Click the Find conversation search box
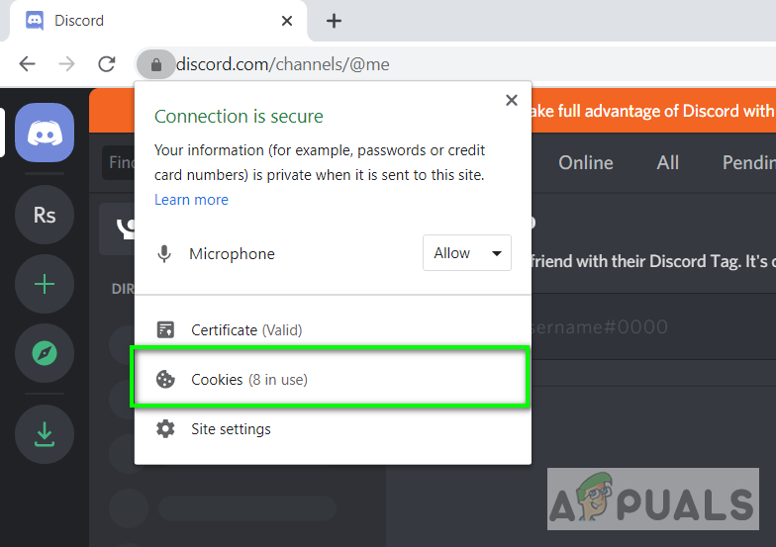Screen dimensions: 776x547 (x=119, y=162)
